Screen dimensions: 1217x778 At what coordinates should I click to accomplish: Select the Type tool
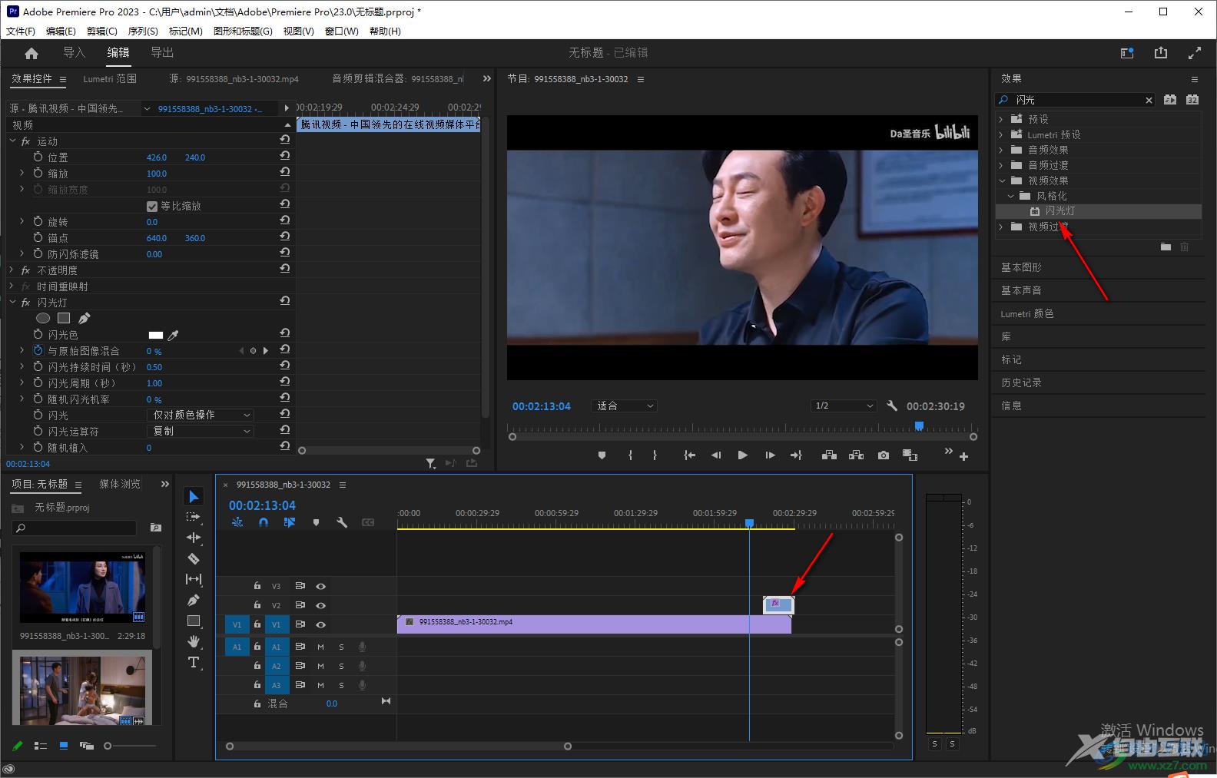[194, 662]
